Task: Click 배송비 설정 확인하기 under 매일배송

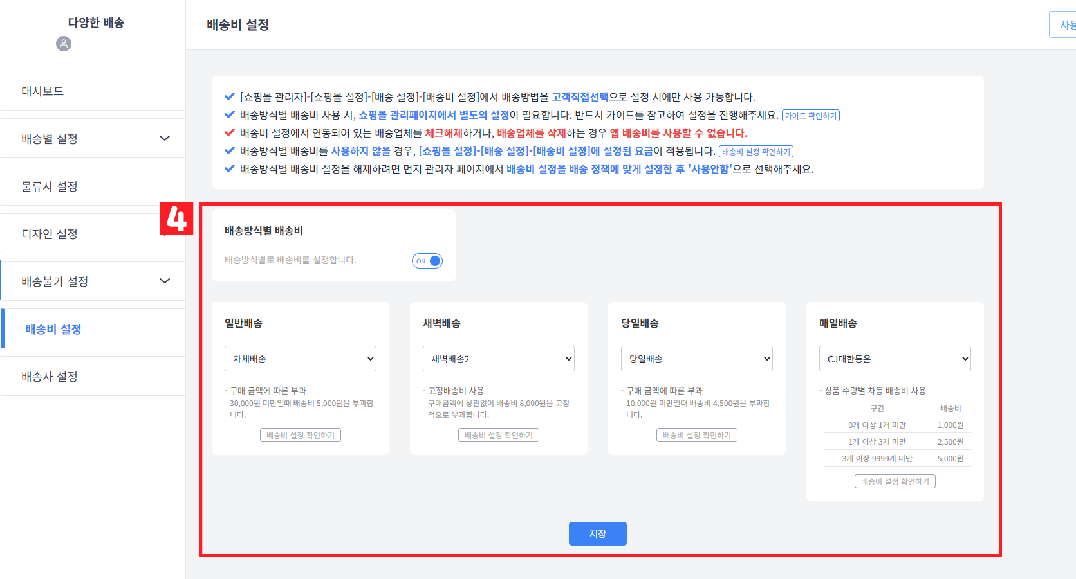Action: [895, 481]
